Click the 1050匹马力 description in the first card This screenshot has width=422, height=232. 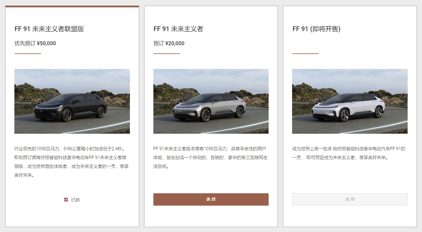(x=72, y=162)
